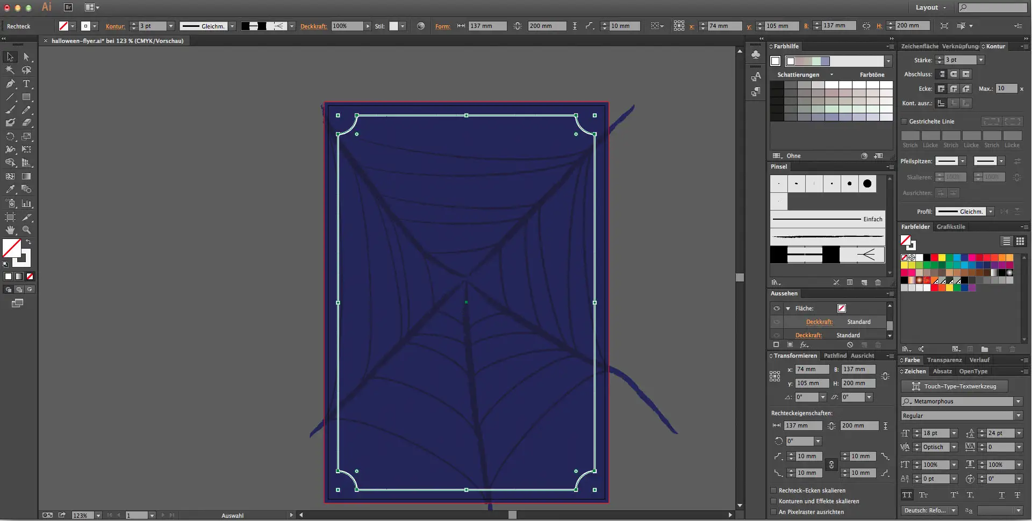Select the Direct Selection tool
1032x521 pixels.
click(x=26, y=57)
